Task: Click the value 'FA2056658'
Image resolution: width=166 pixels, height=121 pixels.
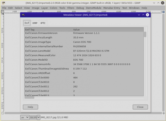Action: (79, 47)
